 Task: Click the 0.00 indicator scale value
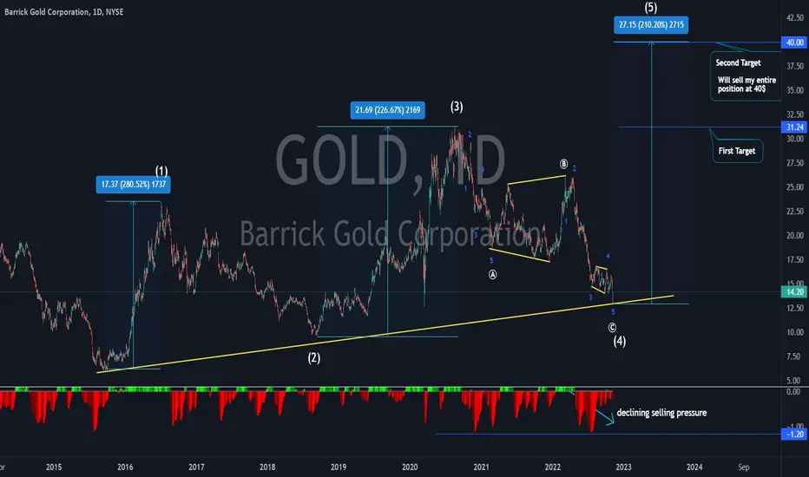794,392
